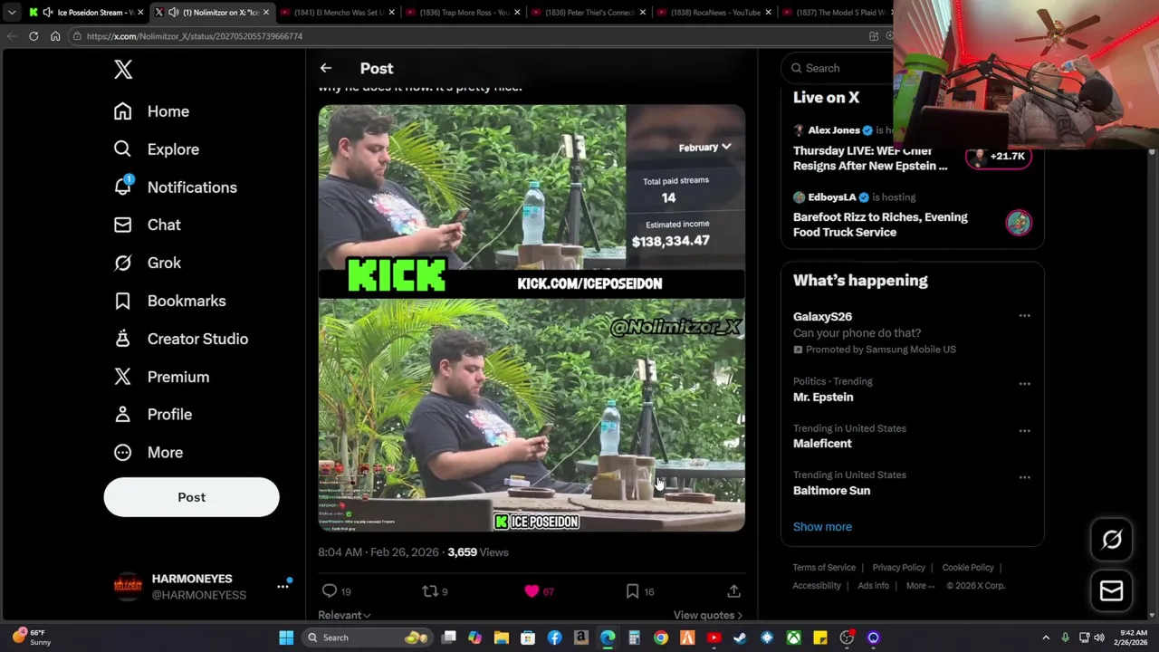Open Profile in the sidebar
The height and width of the screenshot is (652, 1159).
pos(152,414)
